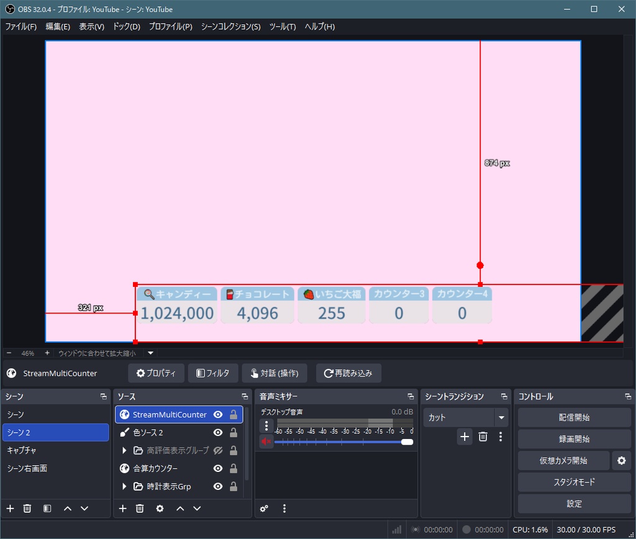Add a scene transition with the plus icon
This screenshot has width=636, height=539.
(464, 437)
